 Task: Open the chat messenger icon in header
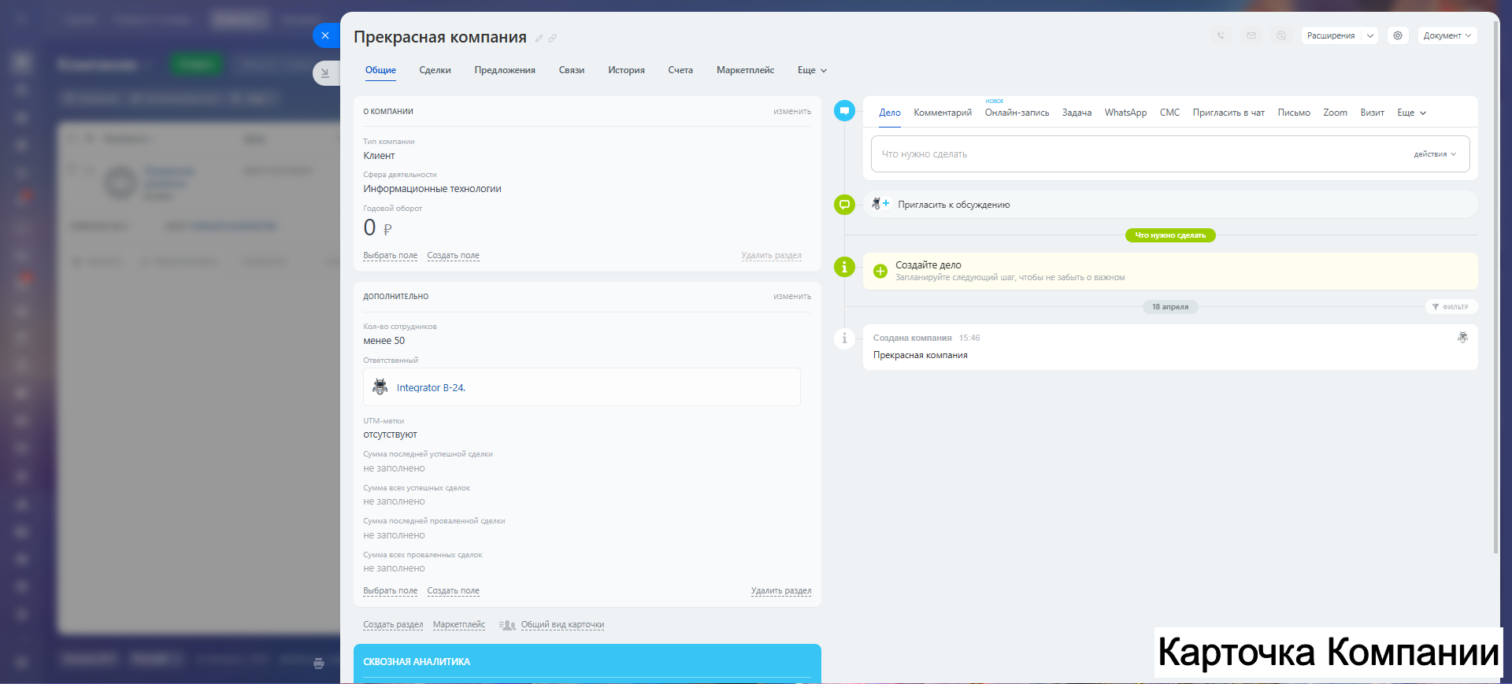[1281, 35]
